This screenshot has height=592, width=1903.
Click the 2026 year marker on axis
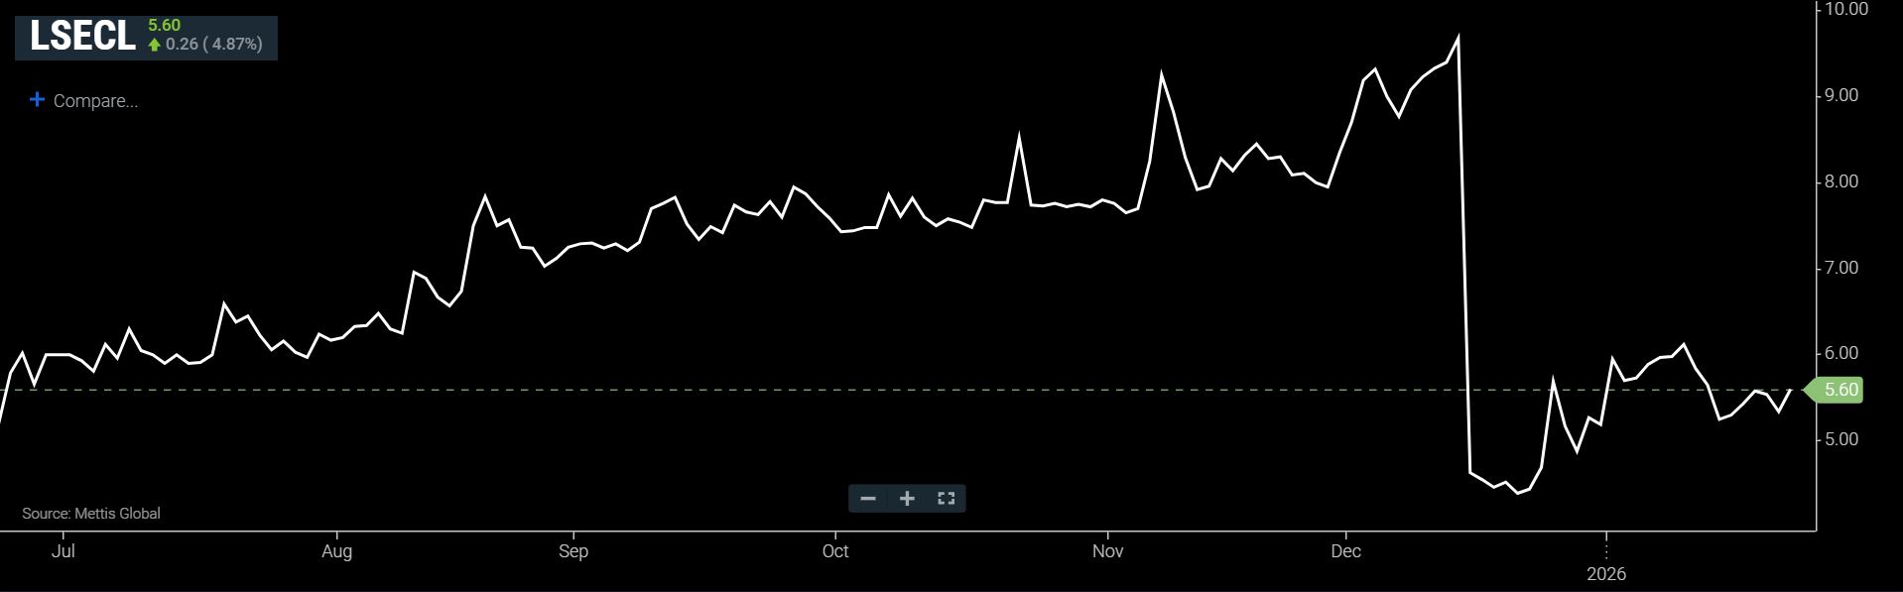coord(1605,574)
